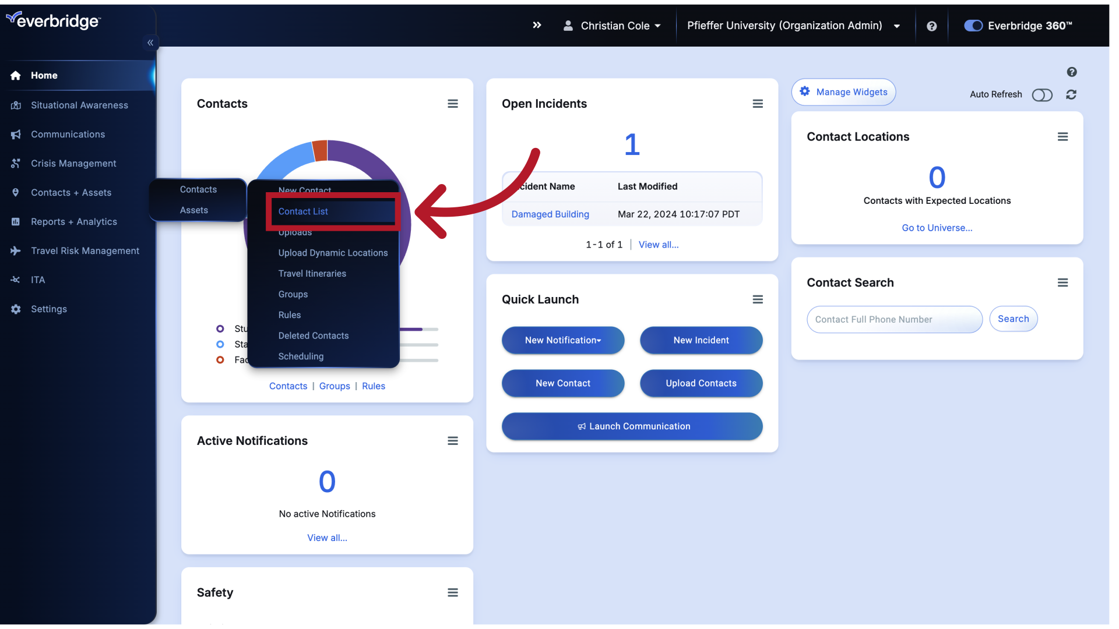The image size is (1119, 629).
Task: Click the Contact Search Search button
Action: pos(1013,319)
